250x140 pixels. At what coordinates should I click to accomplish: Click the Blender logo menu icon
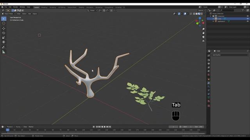point(2,7)
